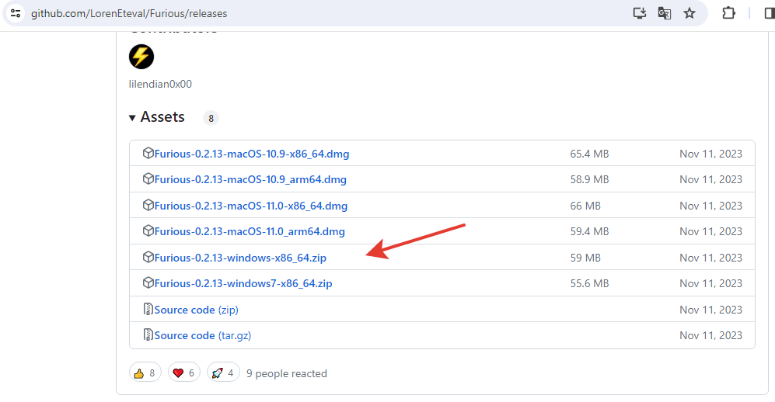Image resolution: width=775 pixels, height=402 pixels.
Task: Click the date on the windows7-x86_64.zip row
Action: click(710, 283)
